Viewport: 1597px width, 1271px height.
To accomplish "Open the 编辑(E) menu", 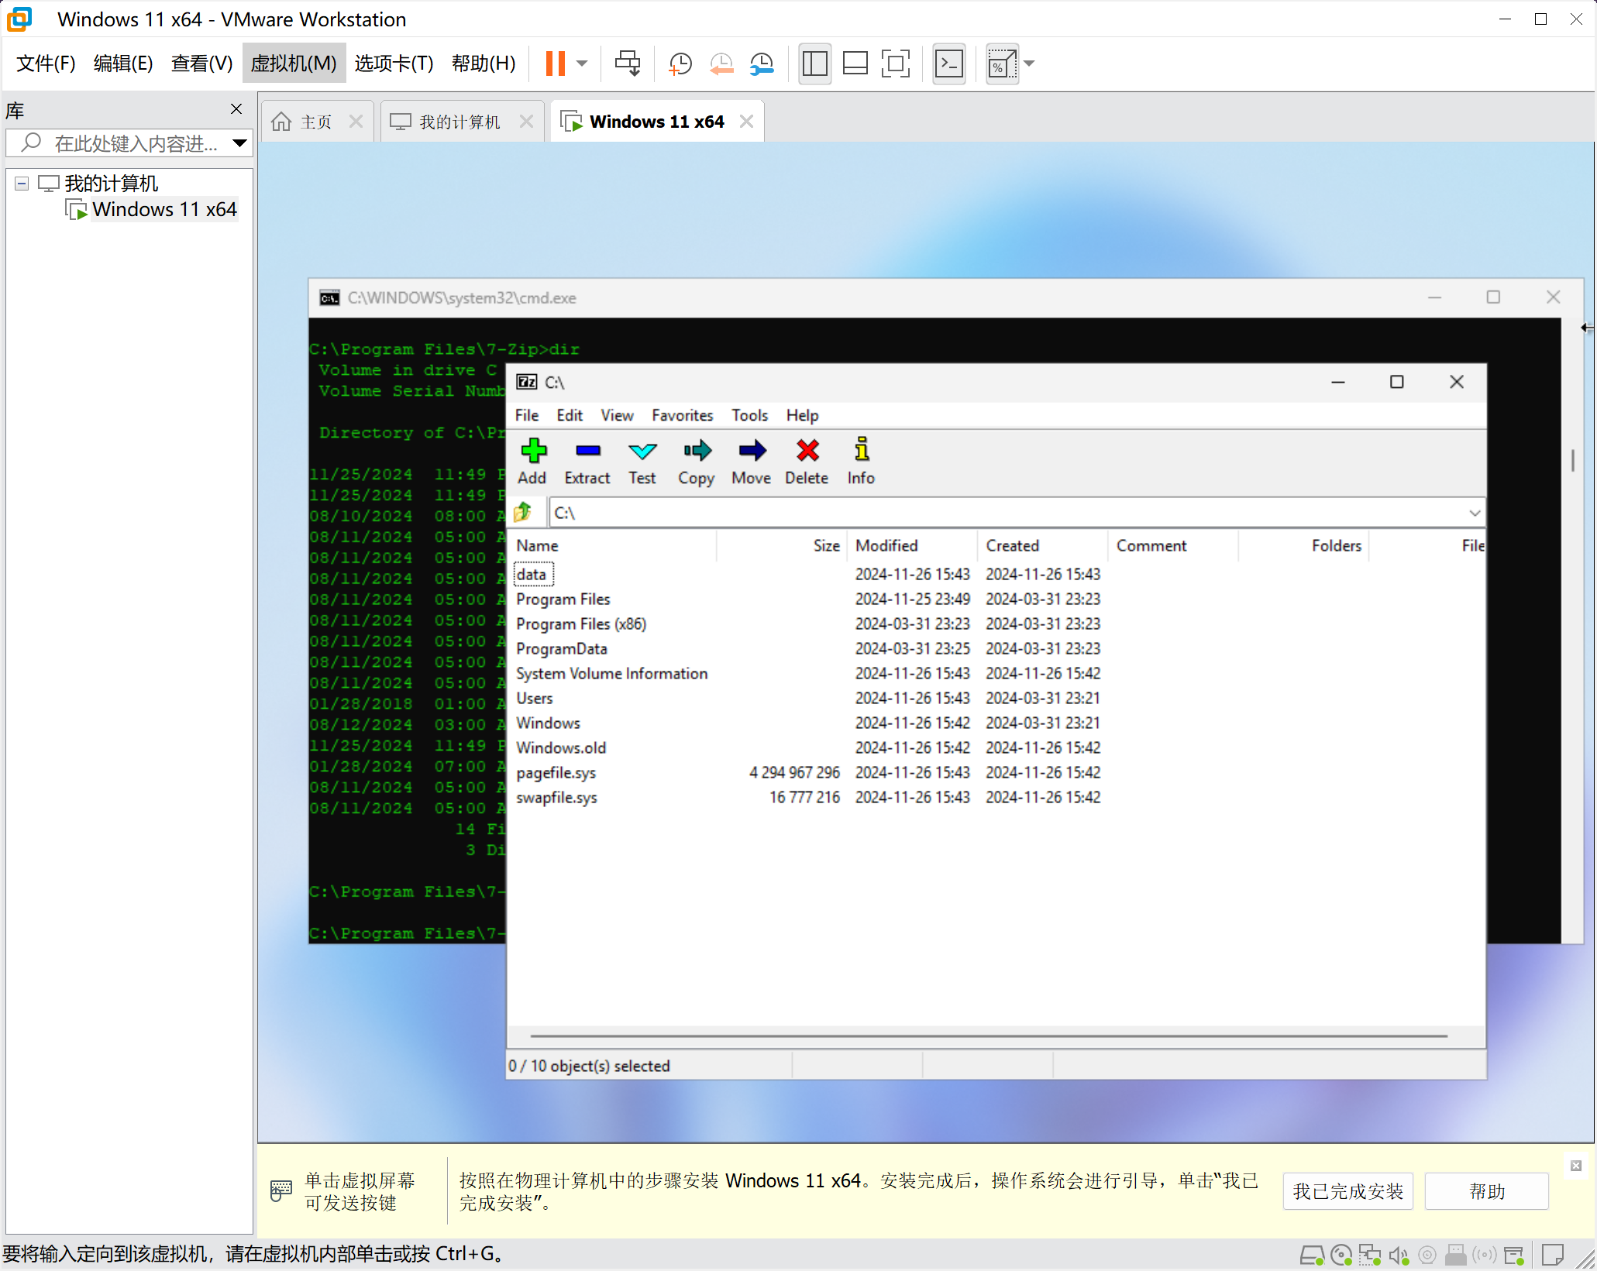I will click(123, 64).
